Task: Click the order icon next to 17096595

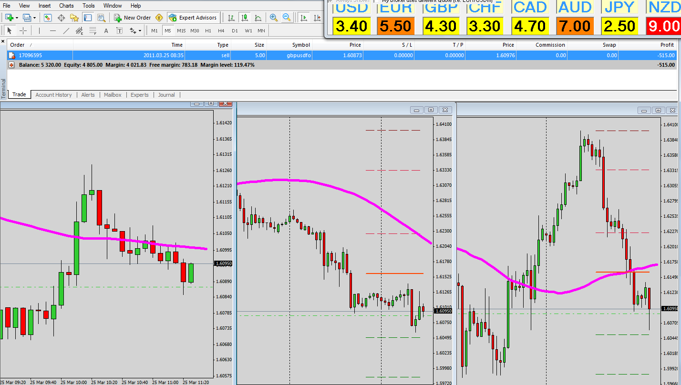Action: 12,55
